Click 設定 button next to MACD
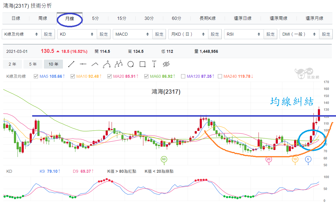Viewport: 336px width, 203px height. (159, 34)
